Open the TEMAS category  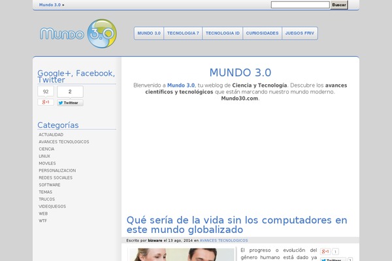point(46,192)
